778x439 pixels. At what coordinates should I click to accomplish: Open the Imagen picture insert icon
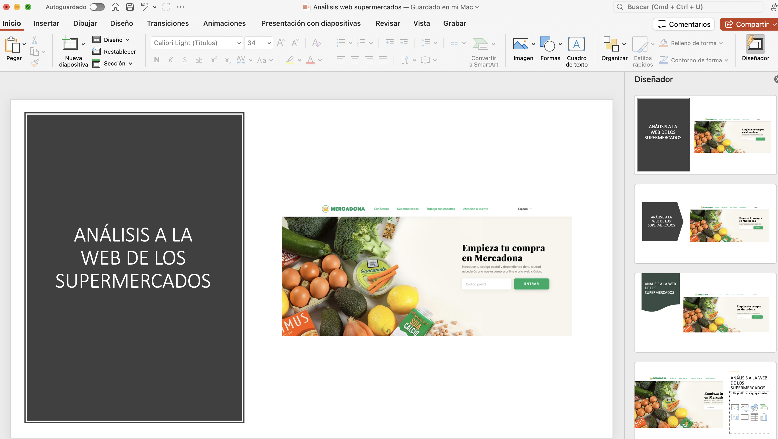pyautogui.click(x=520, y=44)
